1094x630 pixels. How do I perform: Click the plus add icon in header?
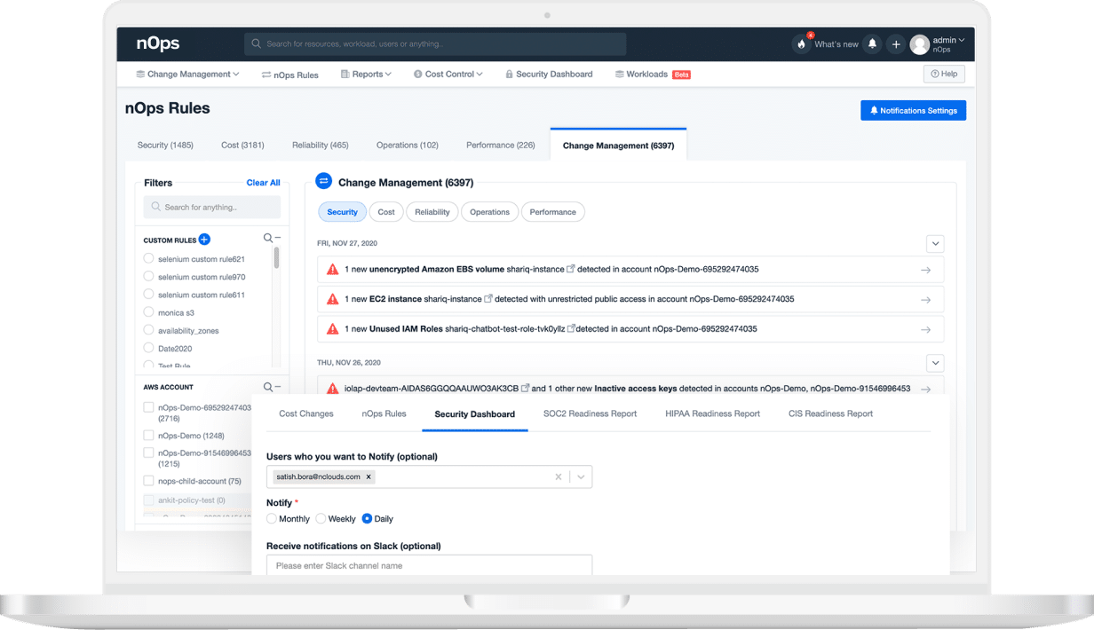point(896,43)
